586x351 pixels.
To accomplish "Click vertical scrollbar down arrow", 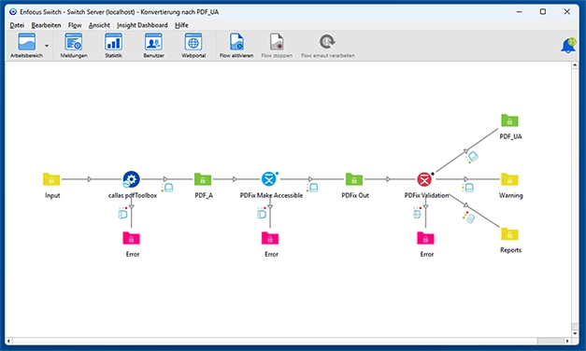I will [575, 333].
